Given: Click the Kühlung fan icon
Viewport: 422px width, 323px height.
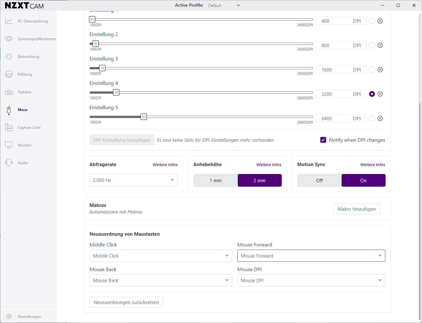Looking at the screenshot, I should pos(9,74).
